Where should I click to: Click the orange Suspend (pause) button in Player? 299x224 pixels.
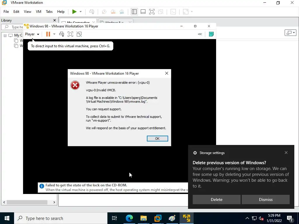click(48, 34)
